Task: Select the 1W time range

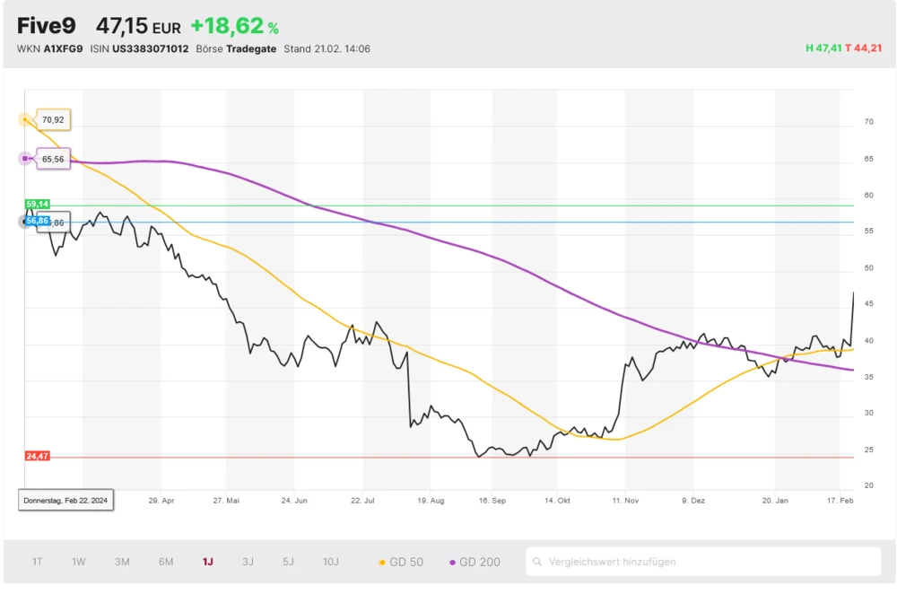Action: pyautogui.click(x=79, y=562)
